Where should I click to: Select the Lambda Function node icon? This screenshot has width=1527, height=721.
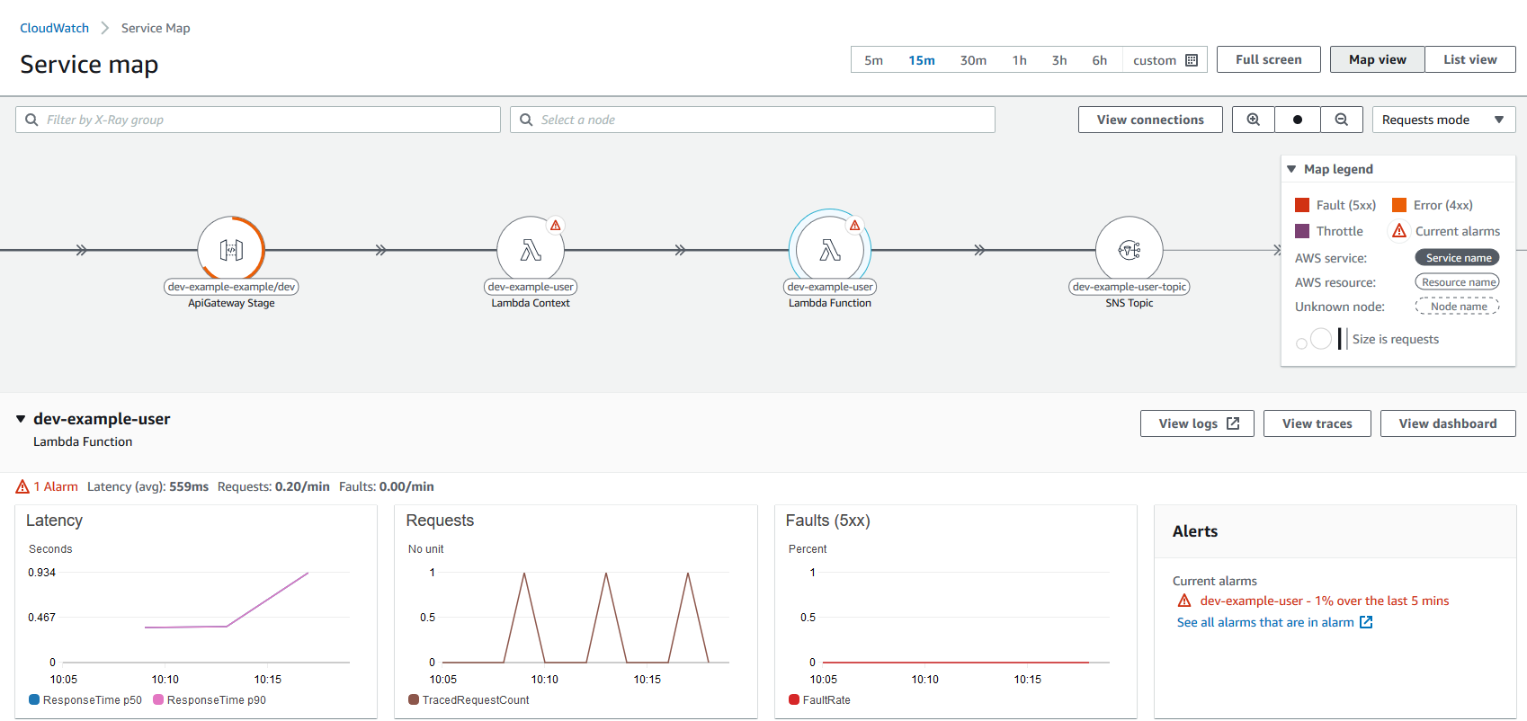click(830, 250)
